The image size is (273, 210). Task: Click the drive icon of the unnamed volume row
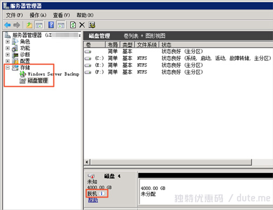[x=88, y=52]
